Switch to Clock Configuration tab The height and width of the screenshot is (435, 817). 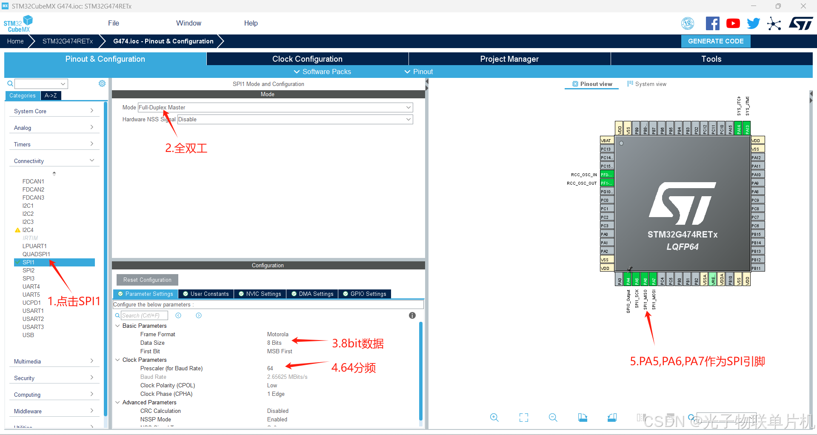pyautogui.click(x=307, y=59)
